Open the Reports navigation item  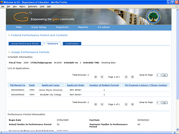[83, 27]
